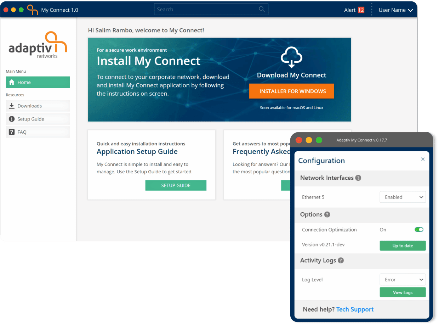
Task: Toggle Connection Optimization off
Action: 419,229
